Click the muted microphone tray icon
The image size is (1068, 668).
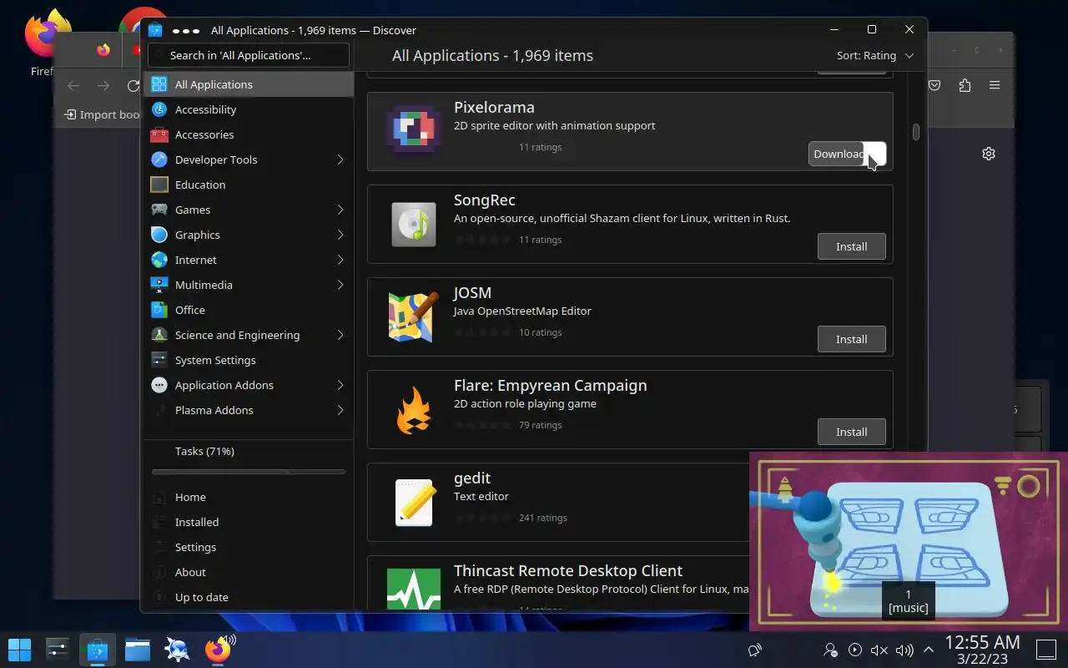click(x=879, y=650)
